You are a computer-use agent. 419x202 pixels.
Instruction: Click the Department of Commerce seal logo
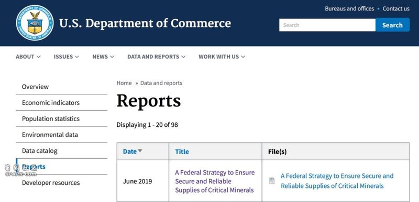(35, 23)
